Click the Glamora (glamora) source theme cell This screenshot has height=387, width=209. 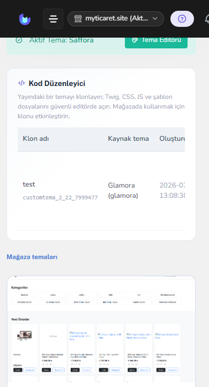point(123,190)
